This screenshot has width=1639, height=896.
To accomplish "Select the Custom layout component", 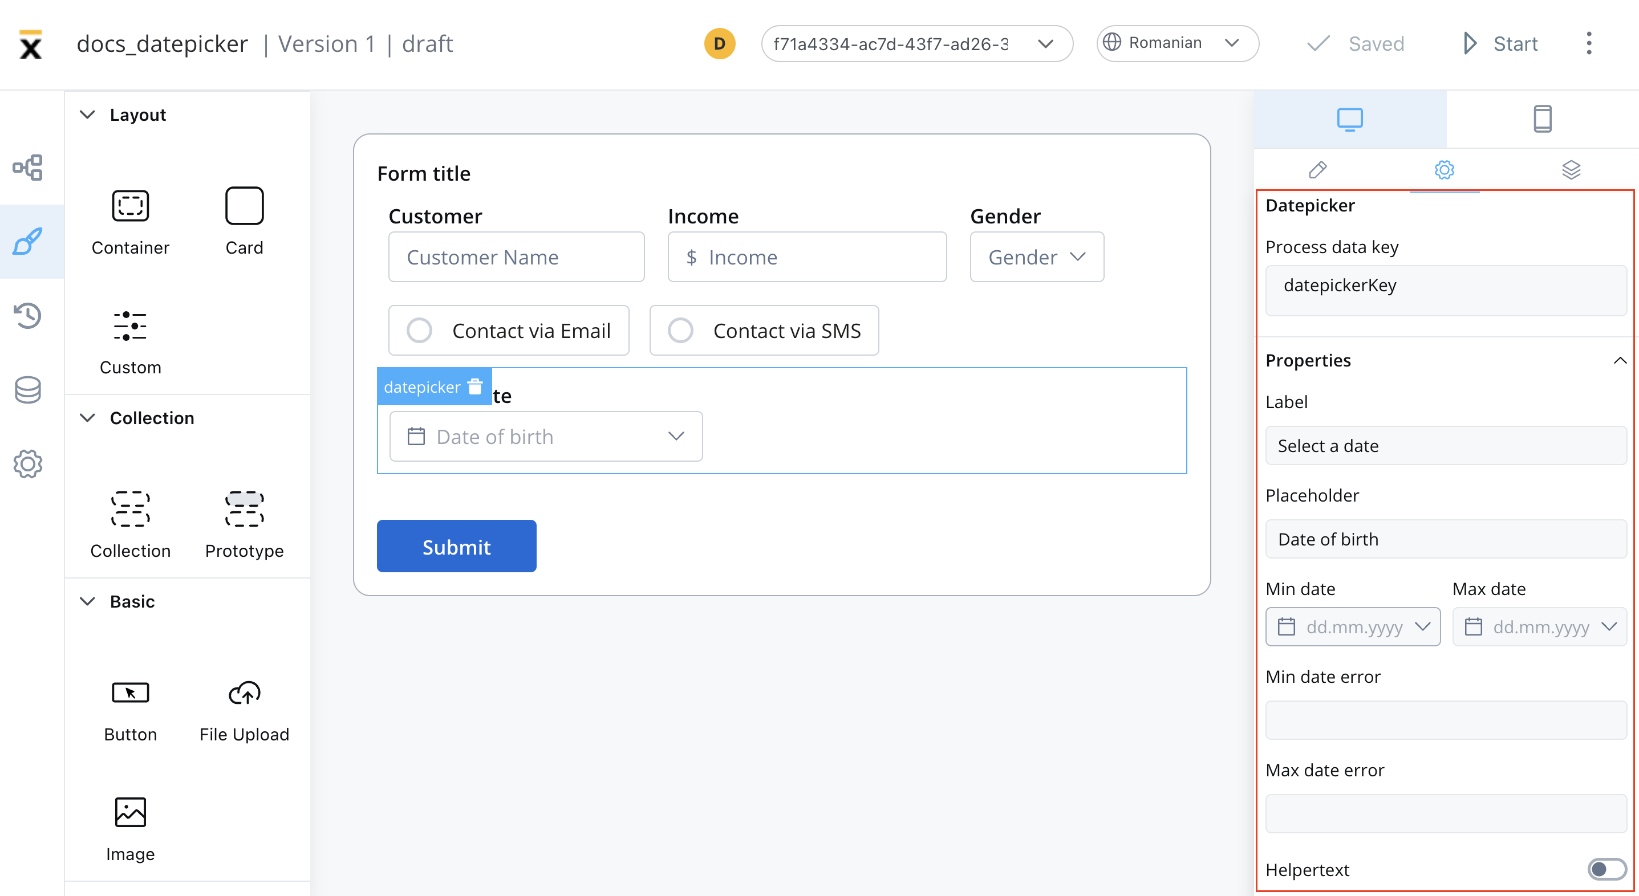I will [x=131, y=342].
